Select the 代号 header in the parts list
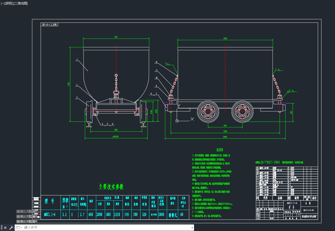This screenshot has width=335, height=231. [265, 198]
